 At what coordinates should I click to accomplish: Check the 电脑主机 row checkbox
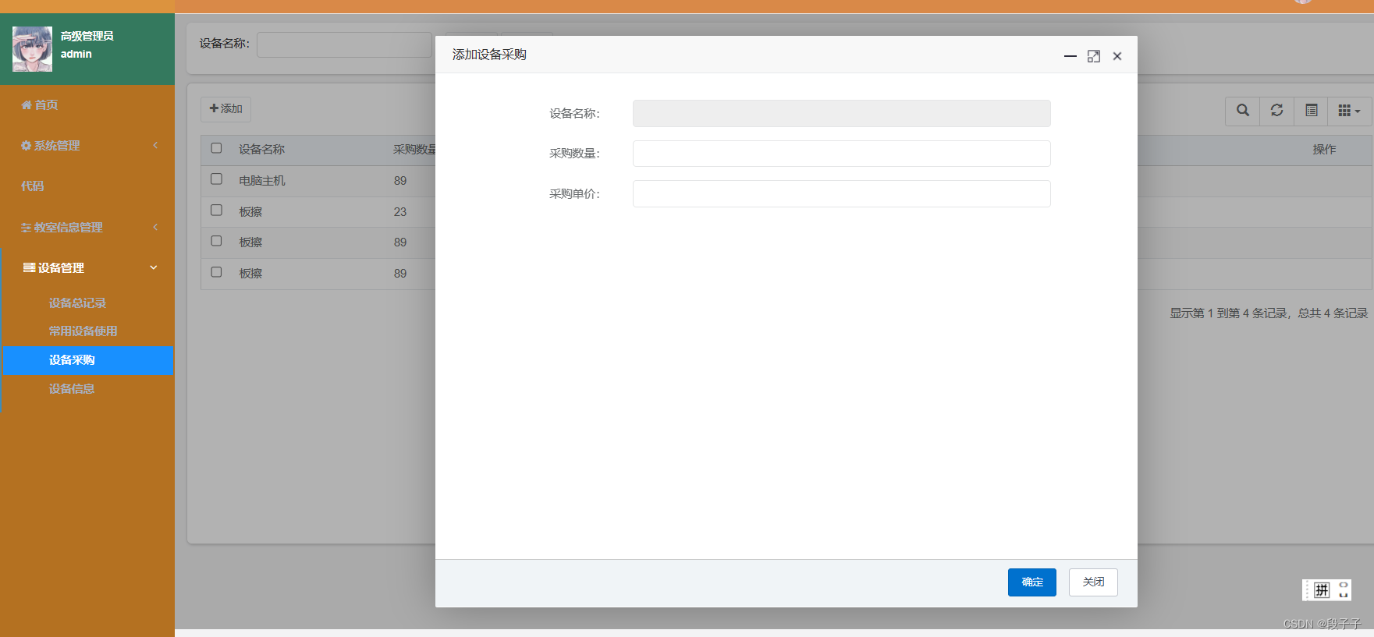217,179
